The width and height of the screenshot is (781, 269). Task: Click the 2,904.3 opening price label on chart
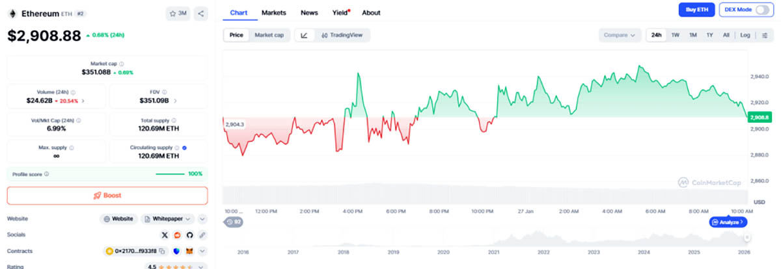234,124
